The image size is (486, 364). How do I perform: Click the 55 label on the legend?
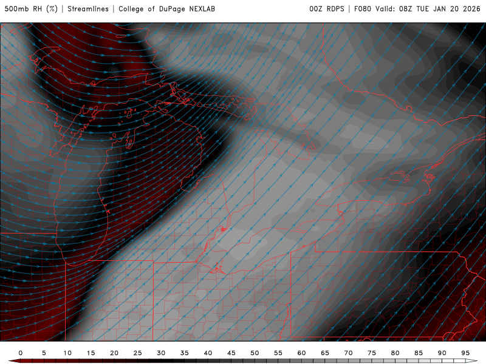[278, 353]
